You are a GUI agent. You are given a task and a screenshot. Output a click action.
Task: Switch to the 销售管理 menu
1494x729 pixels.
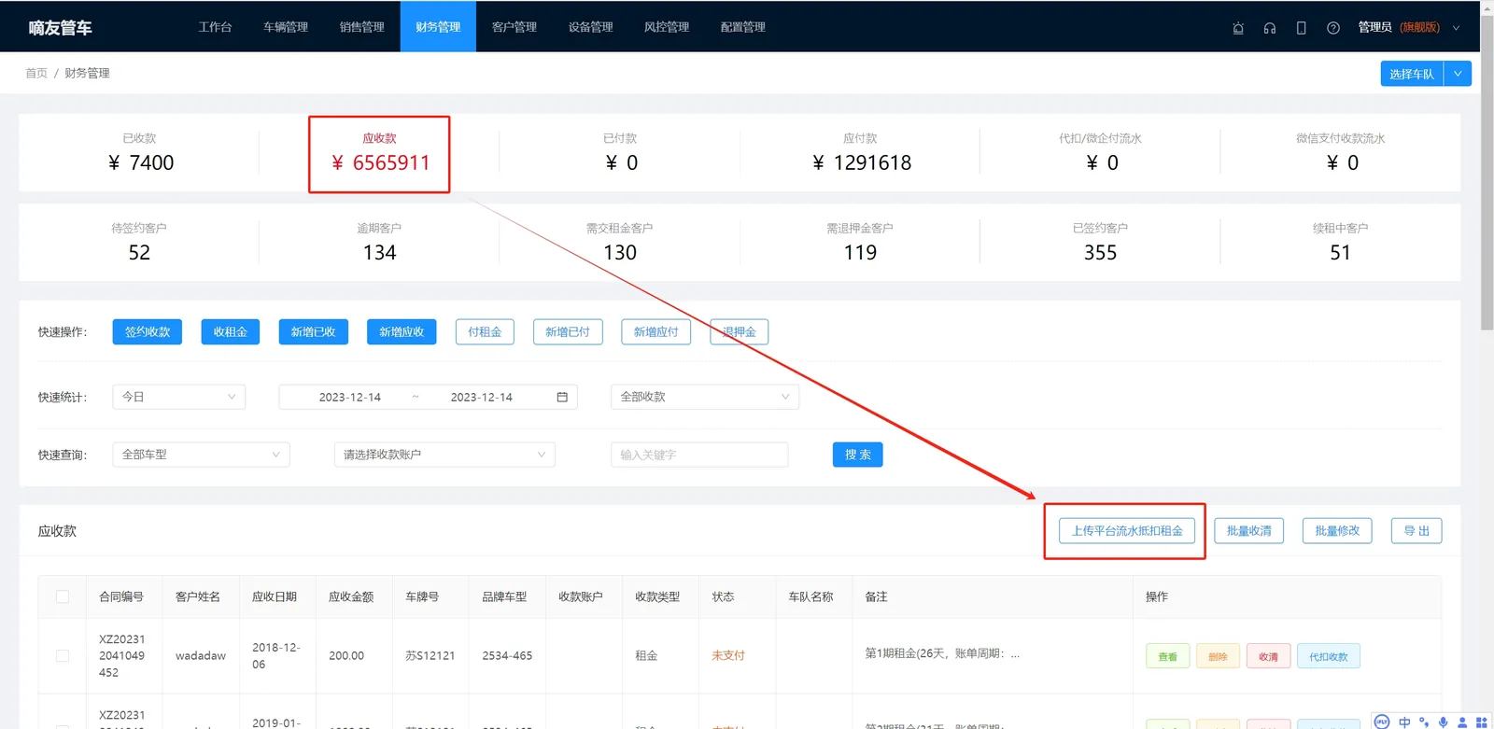click(x=362, y=27)
